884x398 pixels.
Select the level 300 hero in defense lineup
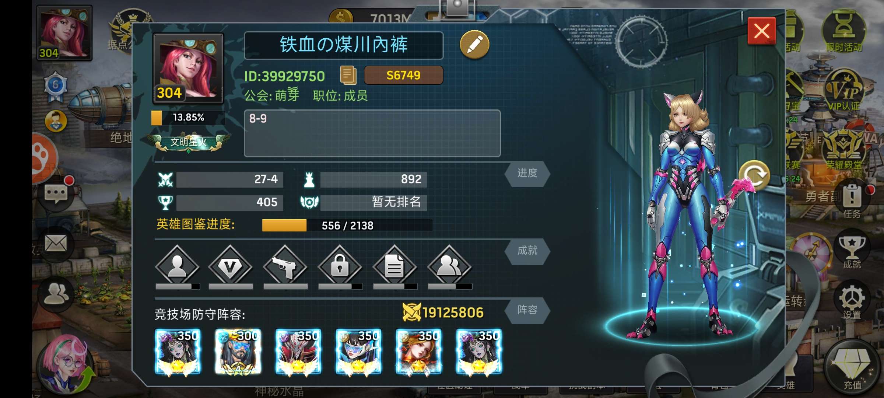238,352
